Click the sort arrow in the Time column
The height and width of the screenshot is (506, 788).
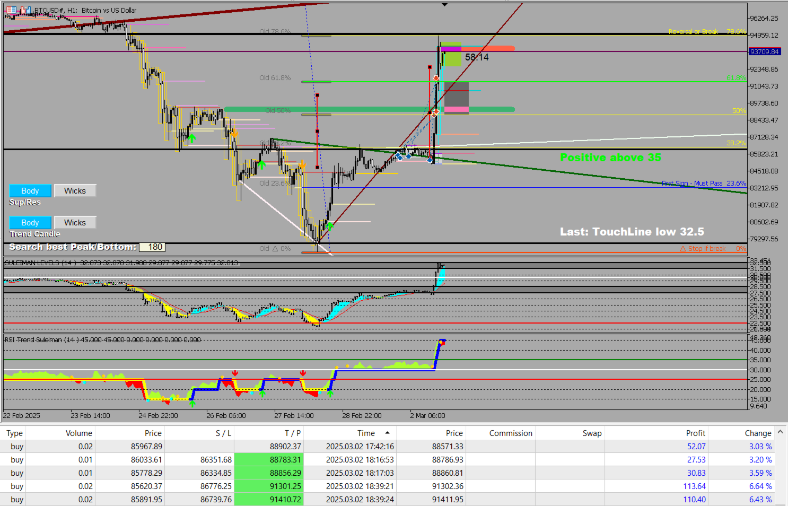(387, 433)
